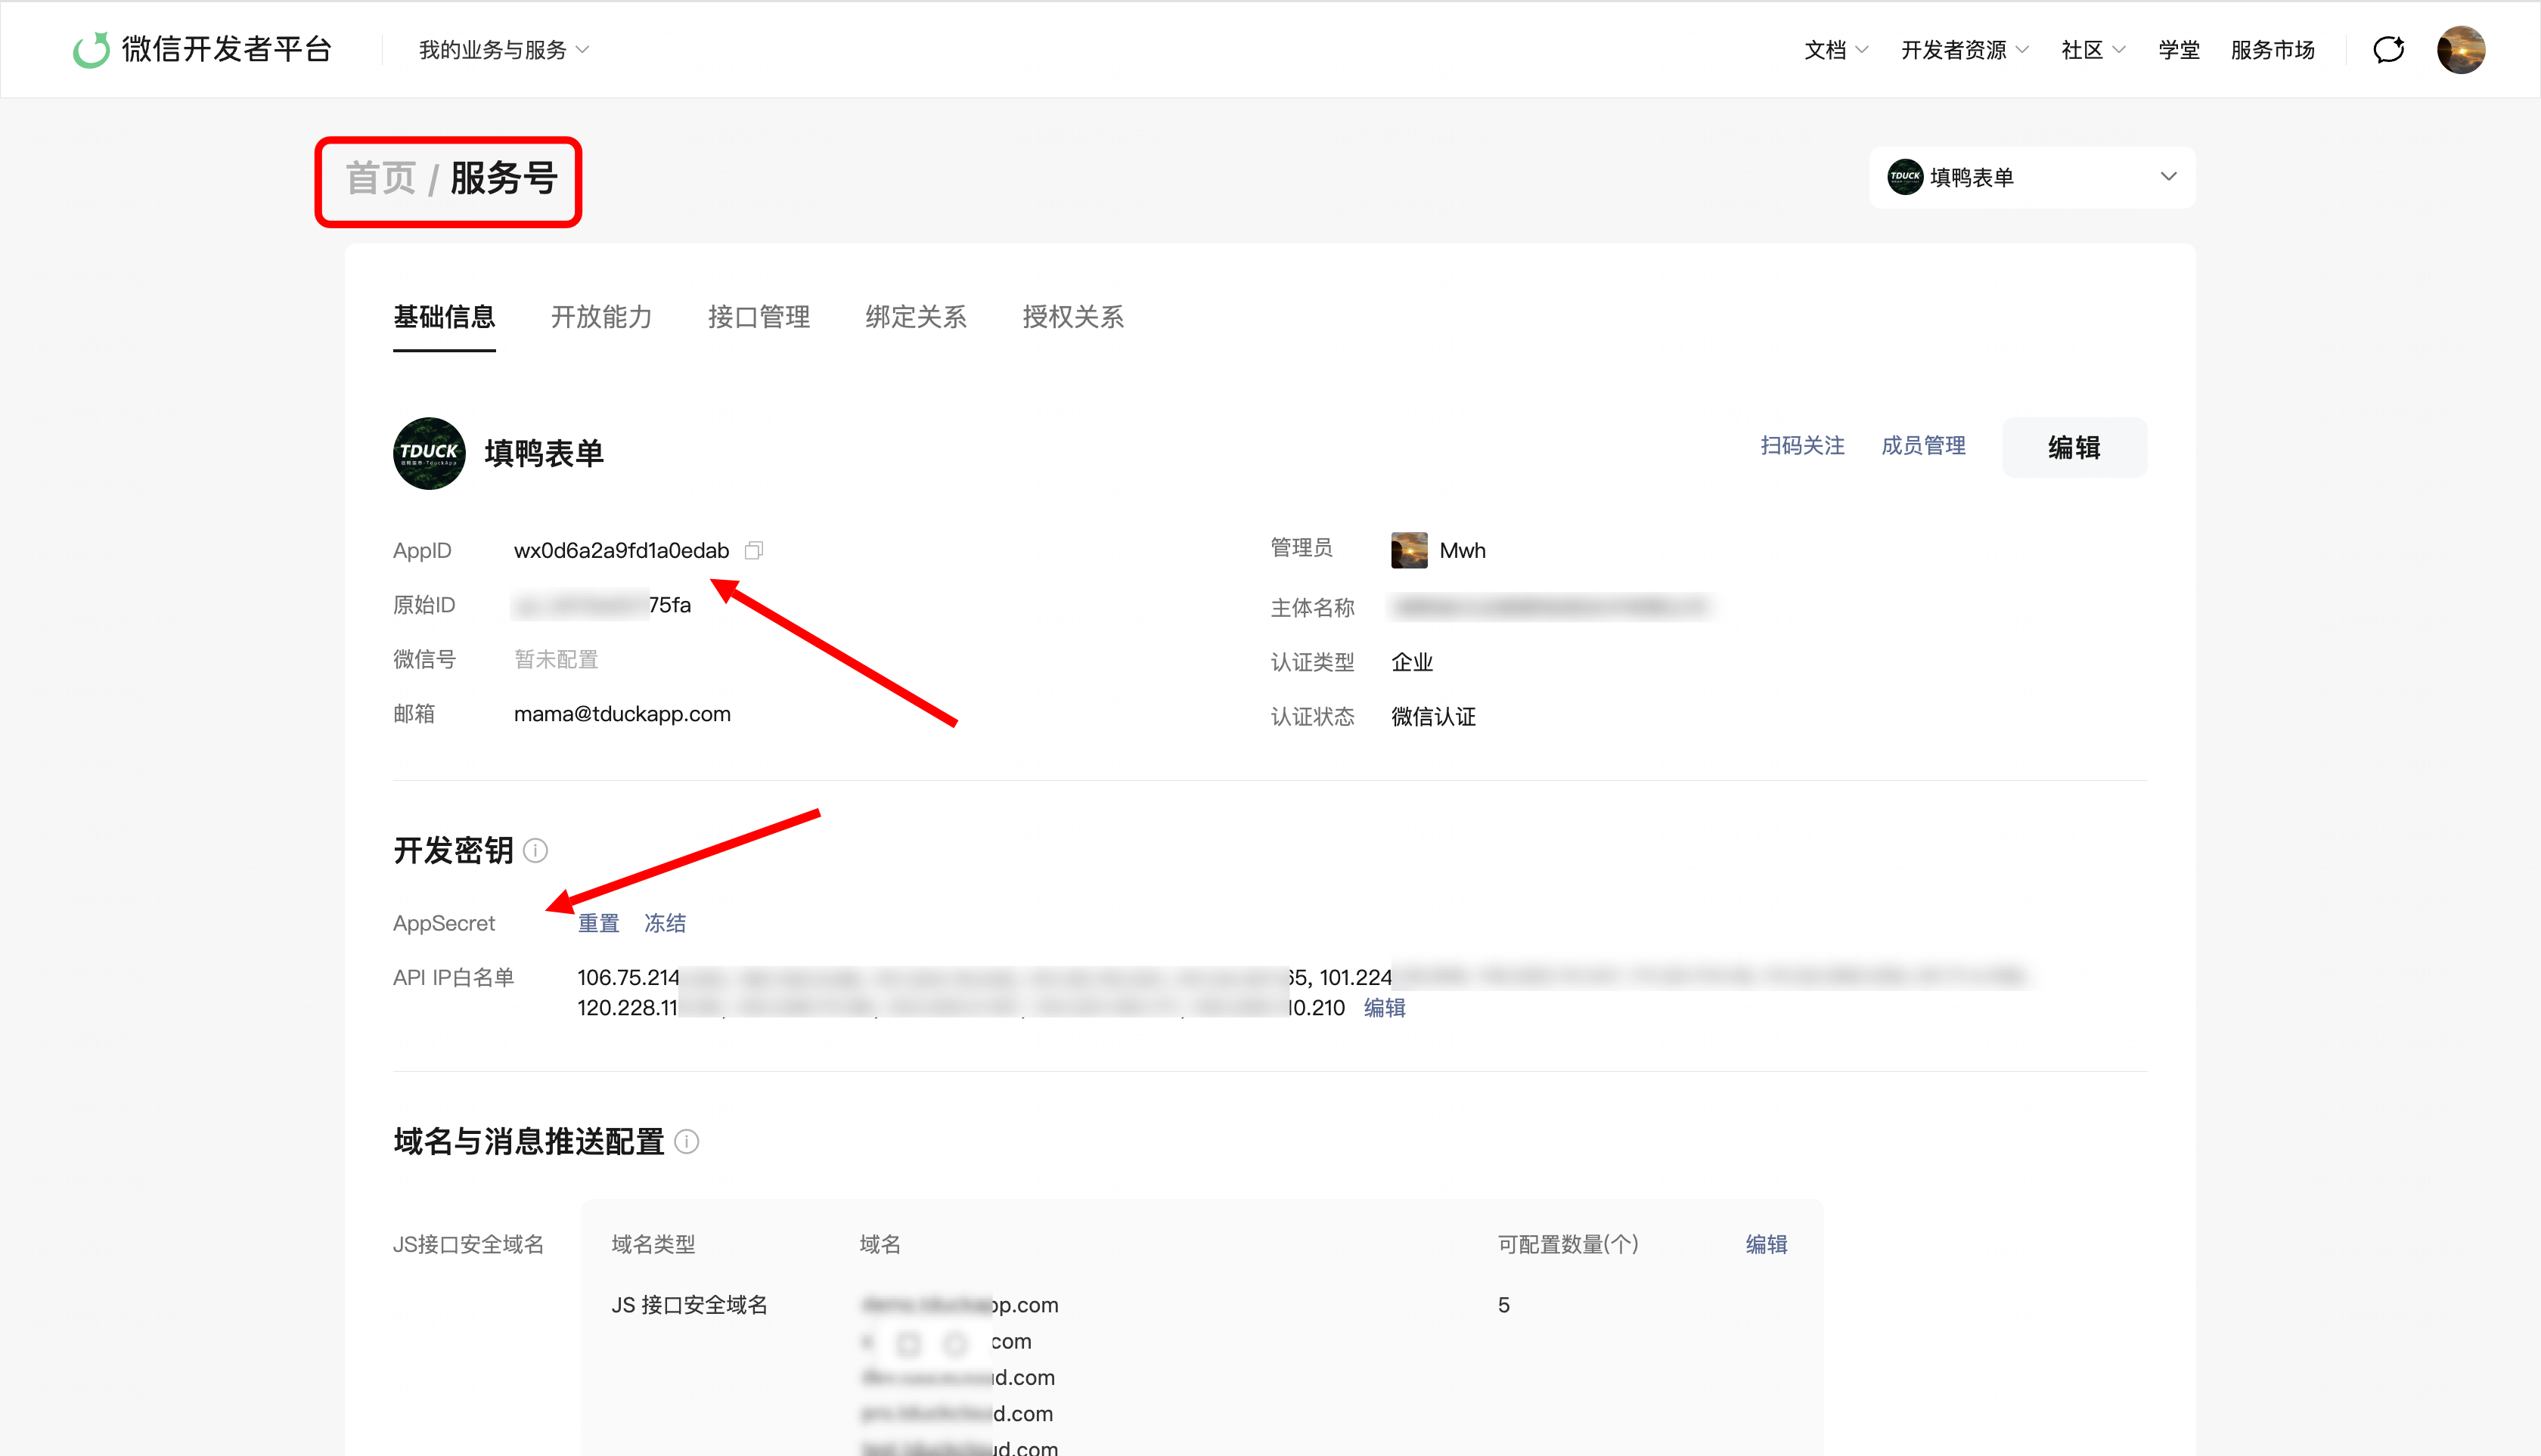Click the configurable count value 5
The image size is (2541, 1456).
click(x=1503, y=1305)
